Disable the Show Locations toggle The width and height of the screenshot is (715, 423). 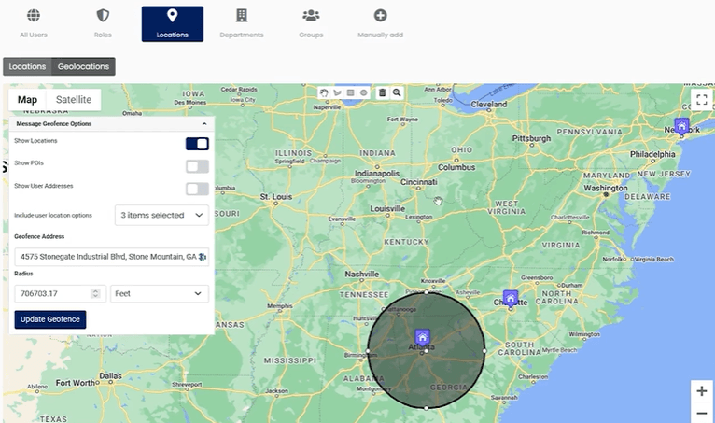[197, 143]
